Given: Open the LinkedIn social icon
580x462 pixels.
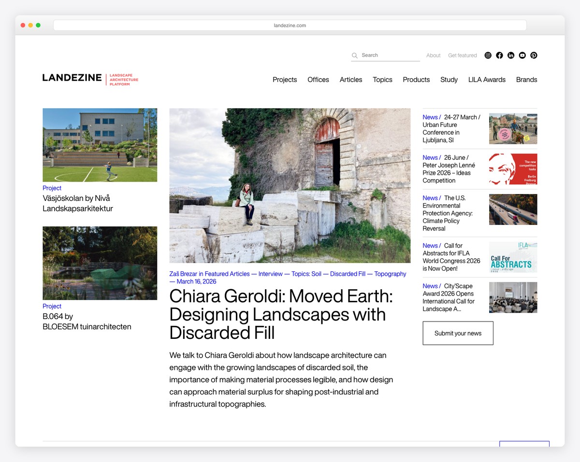Looking at the screenshot, I should point(511,55).
